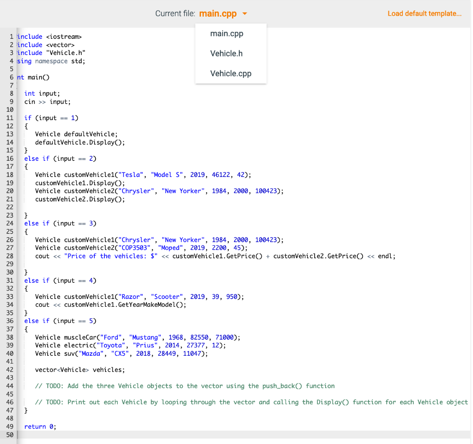473x444 pixels.
Task: Select Vehicle.h from the file list
Action: [226, 54]
